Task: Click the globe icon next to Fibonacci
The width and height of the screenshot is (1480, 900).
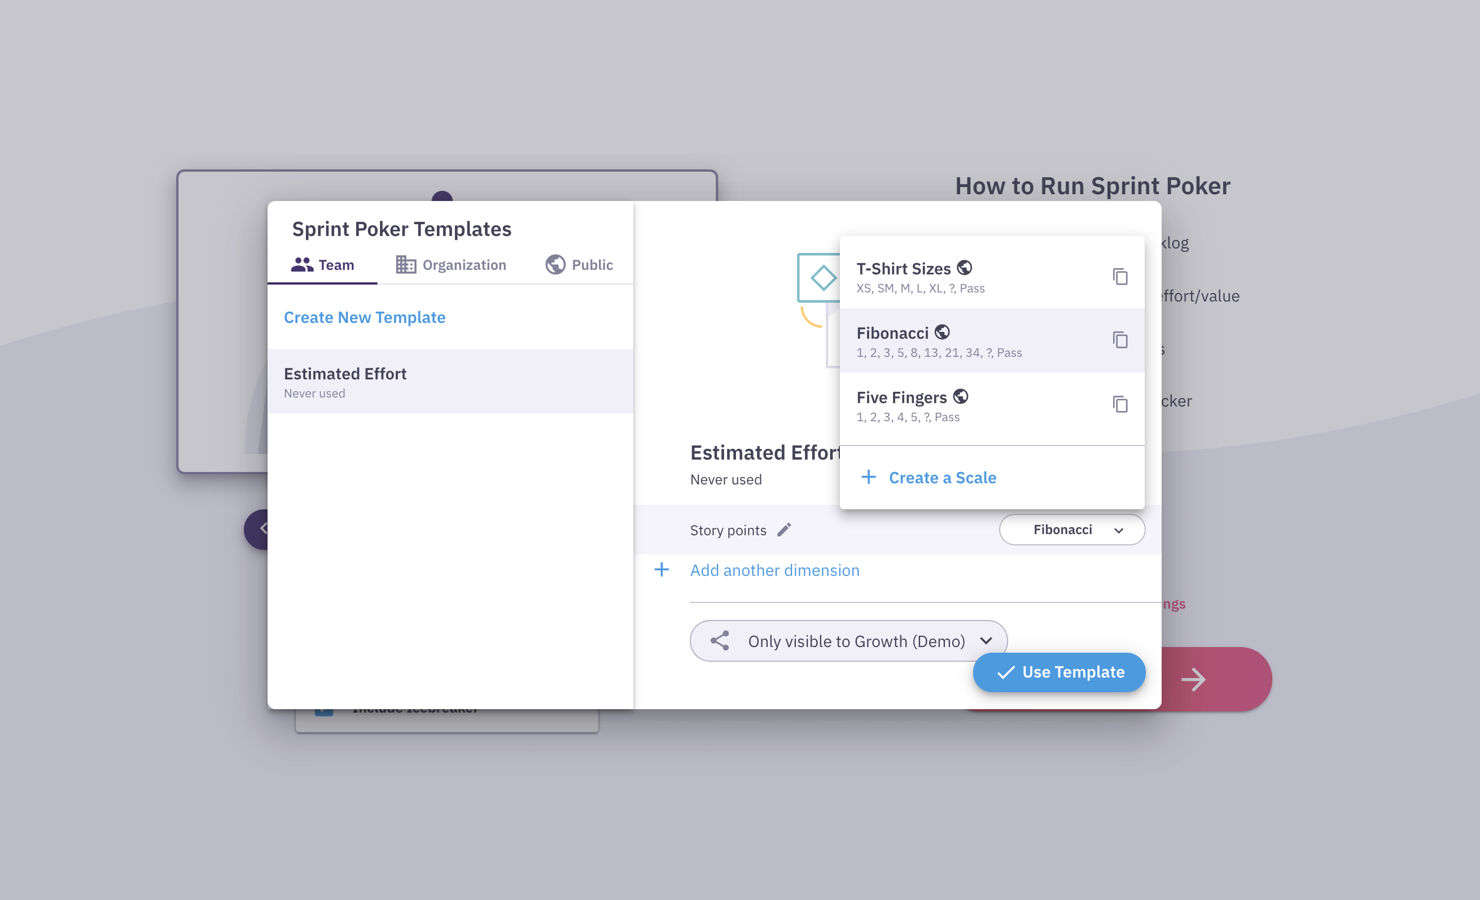Action: tap(942, 332)
